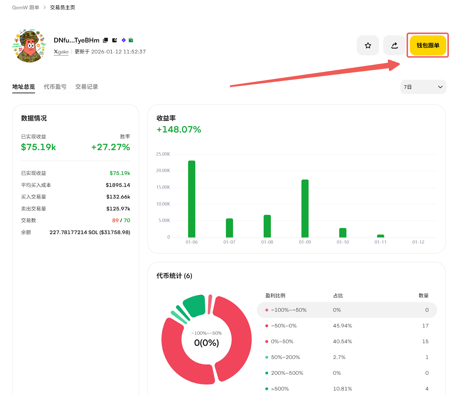Viewport: 459px width, 395px height.
Task: Click the 01-06 bar in chart
Action: (x=192, y=199)
